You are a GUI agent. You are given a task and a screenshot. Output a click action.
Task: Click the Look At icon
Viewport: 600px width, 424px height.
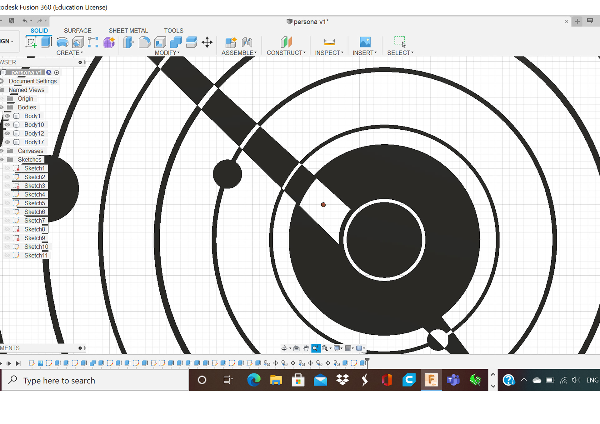[297, 348]
